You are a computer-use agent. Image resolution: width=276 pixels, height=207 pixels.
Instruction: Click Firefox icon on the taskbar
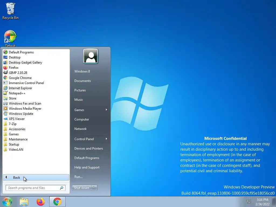[x=41, y=202]
